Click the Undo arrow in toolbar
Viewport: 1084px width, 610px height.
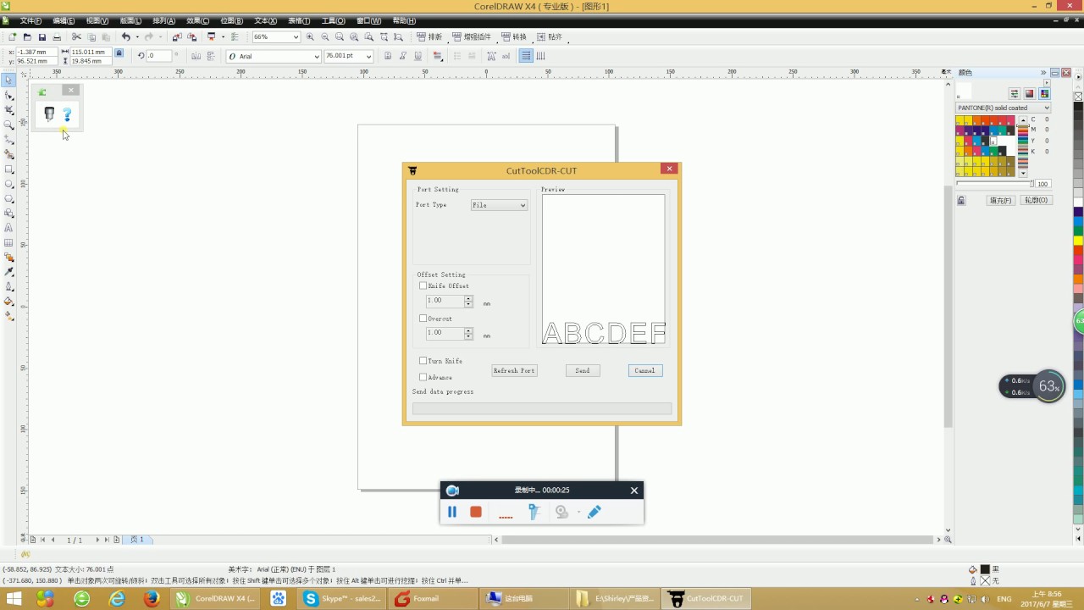(x=125, y=37)
